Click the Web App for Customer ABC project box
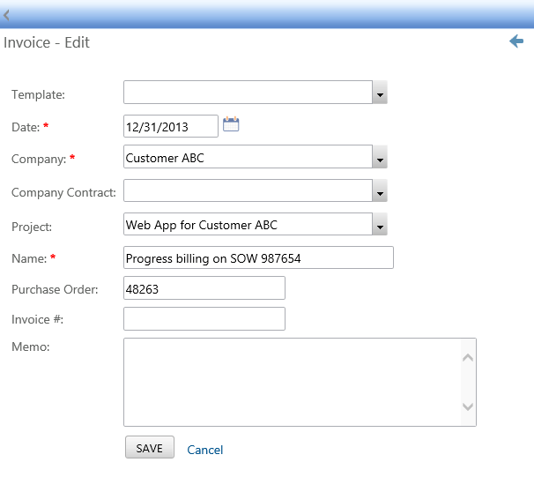This screenshot has width=534, height=477. pyautogui.click(x=248, y=224)
